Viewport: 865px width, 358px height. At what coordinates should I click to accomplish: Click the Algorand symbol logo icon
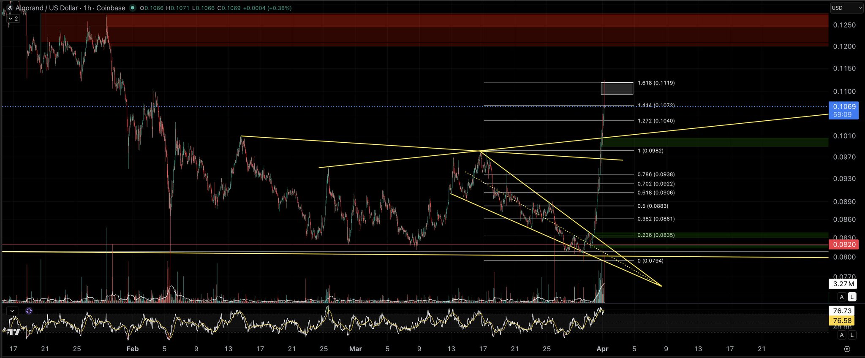[x=9, y=8]
